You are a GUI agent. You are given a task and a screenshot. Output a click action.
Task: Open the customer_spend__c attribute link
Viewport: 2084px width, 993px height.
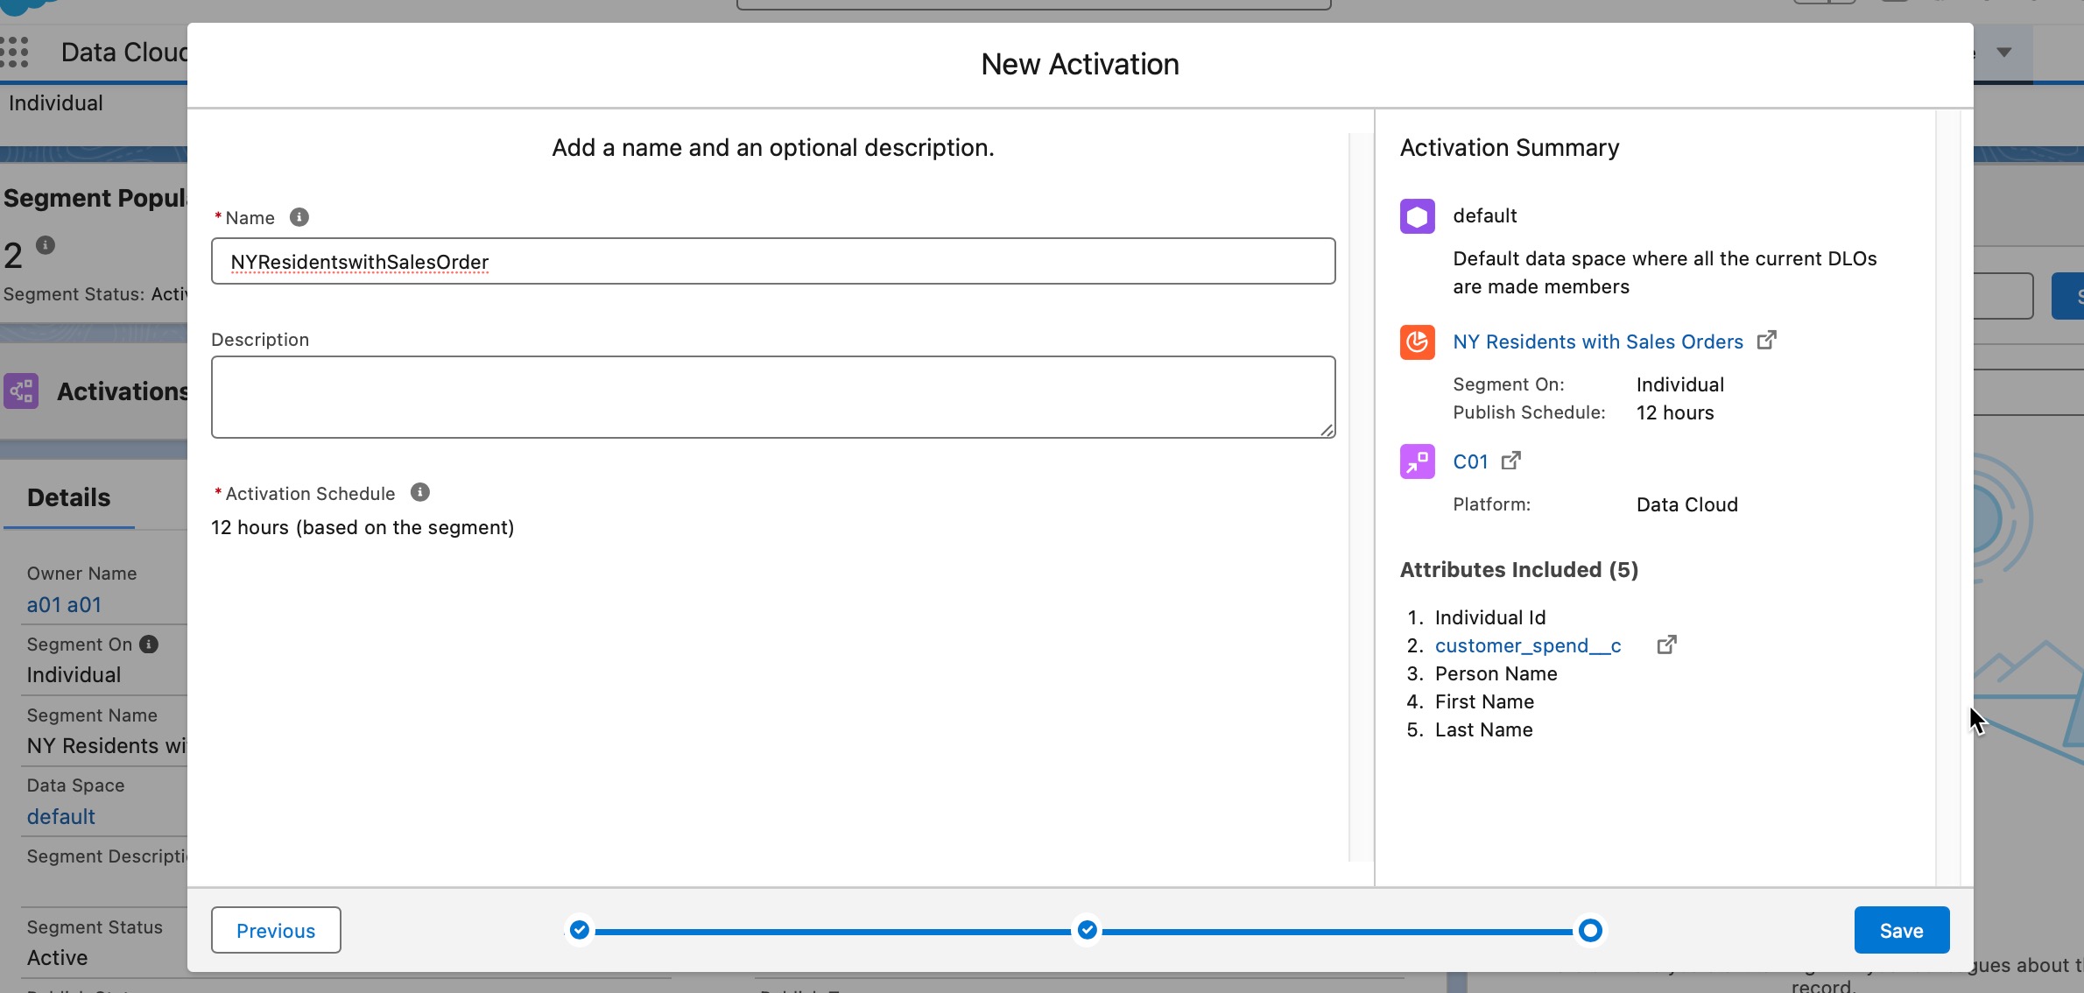tap(1528, 645)
